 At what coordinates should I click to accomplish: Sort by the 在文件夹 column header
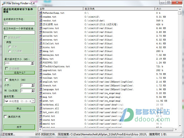click(x=119, y=9)
